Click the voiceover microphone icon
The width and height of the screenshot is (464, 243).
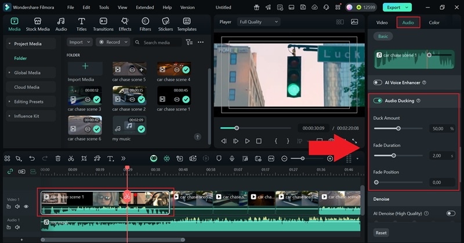(232, 159)
